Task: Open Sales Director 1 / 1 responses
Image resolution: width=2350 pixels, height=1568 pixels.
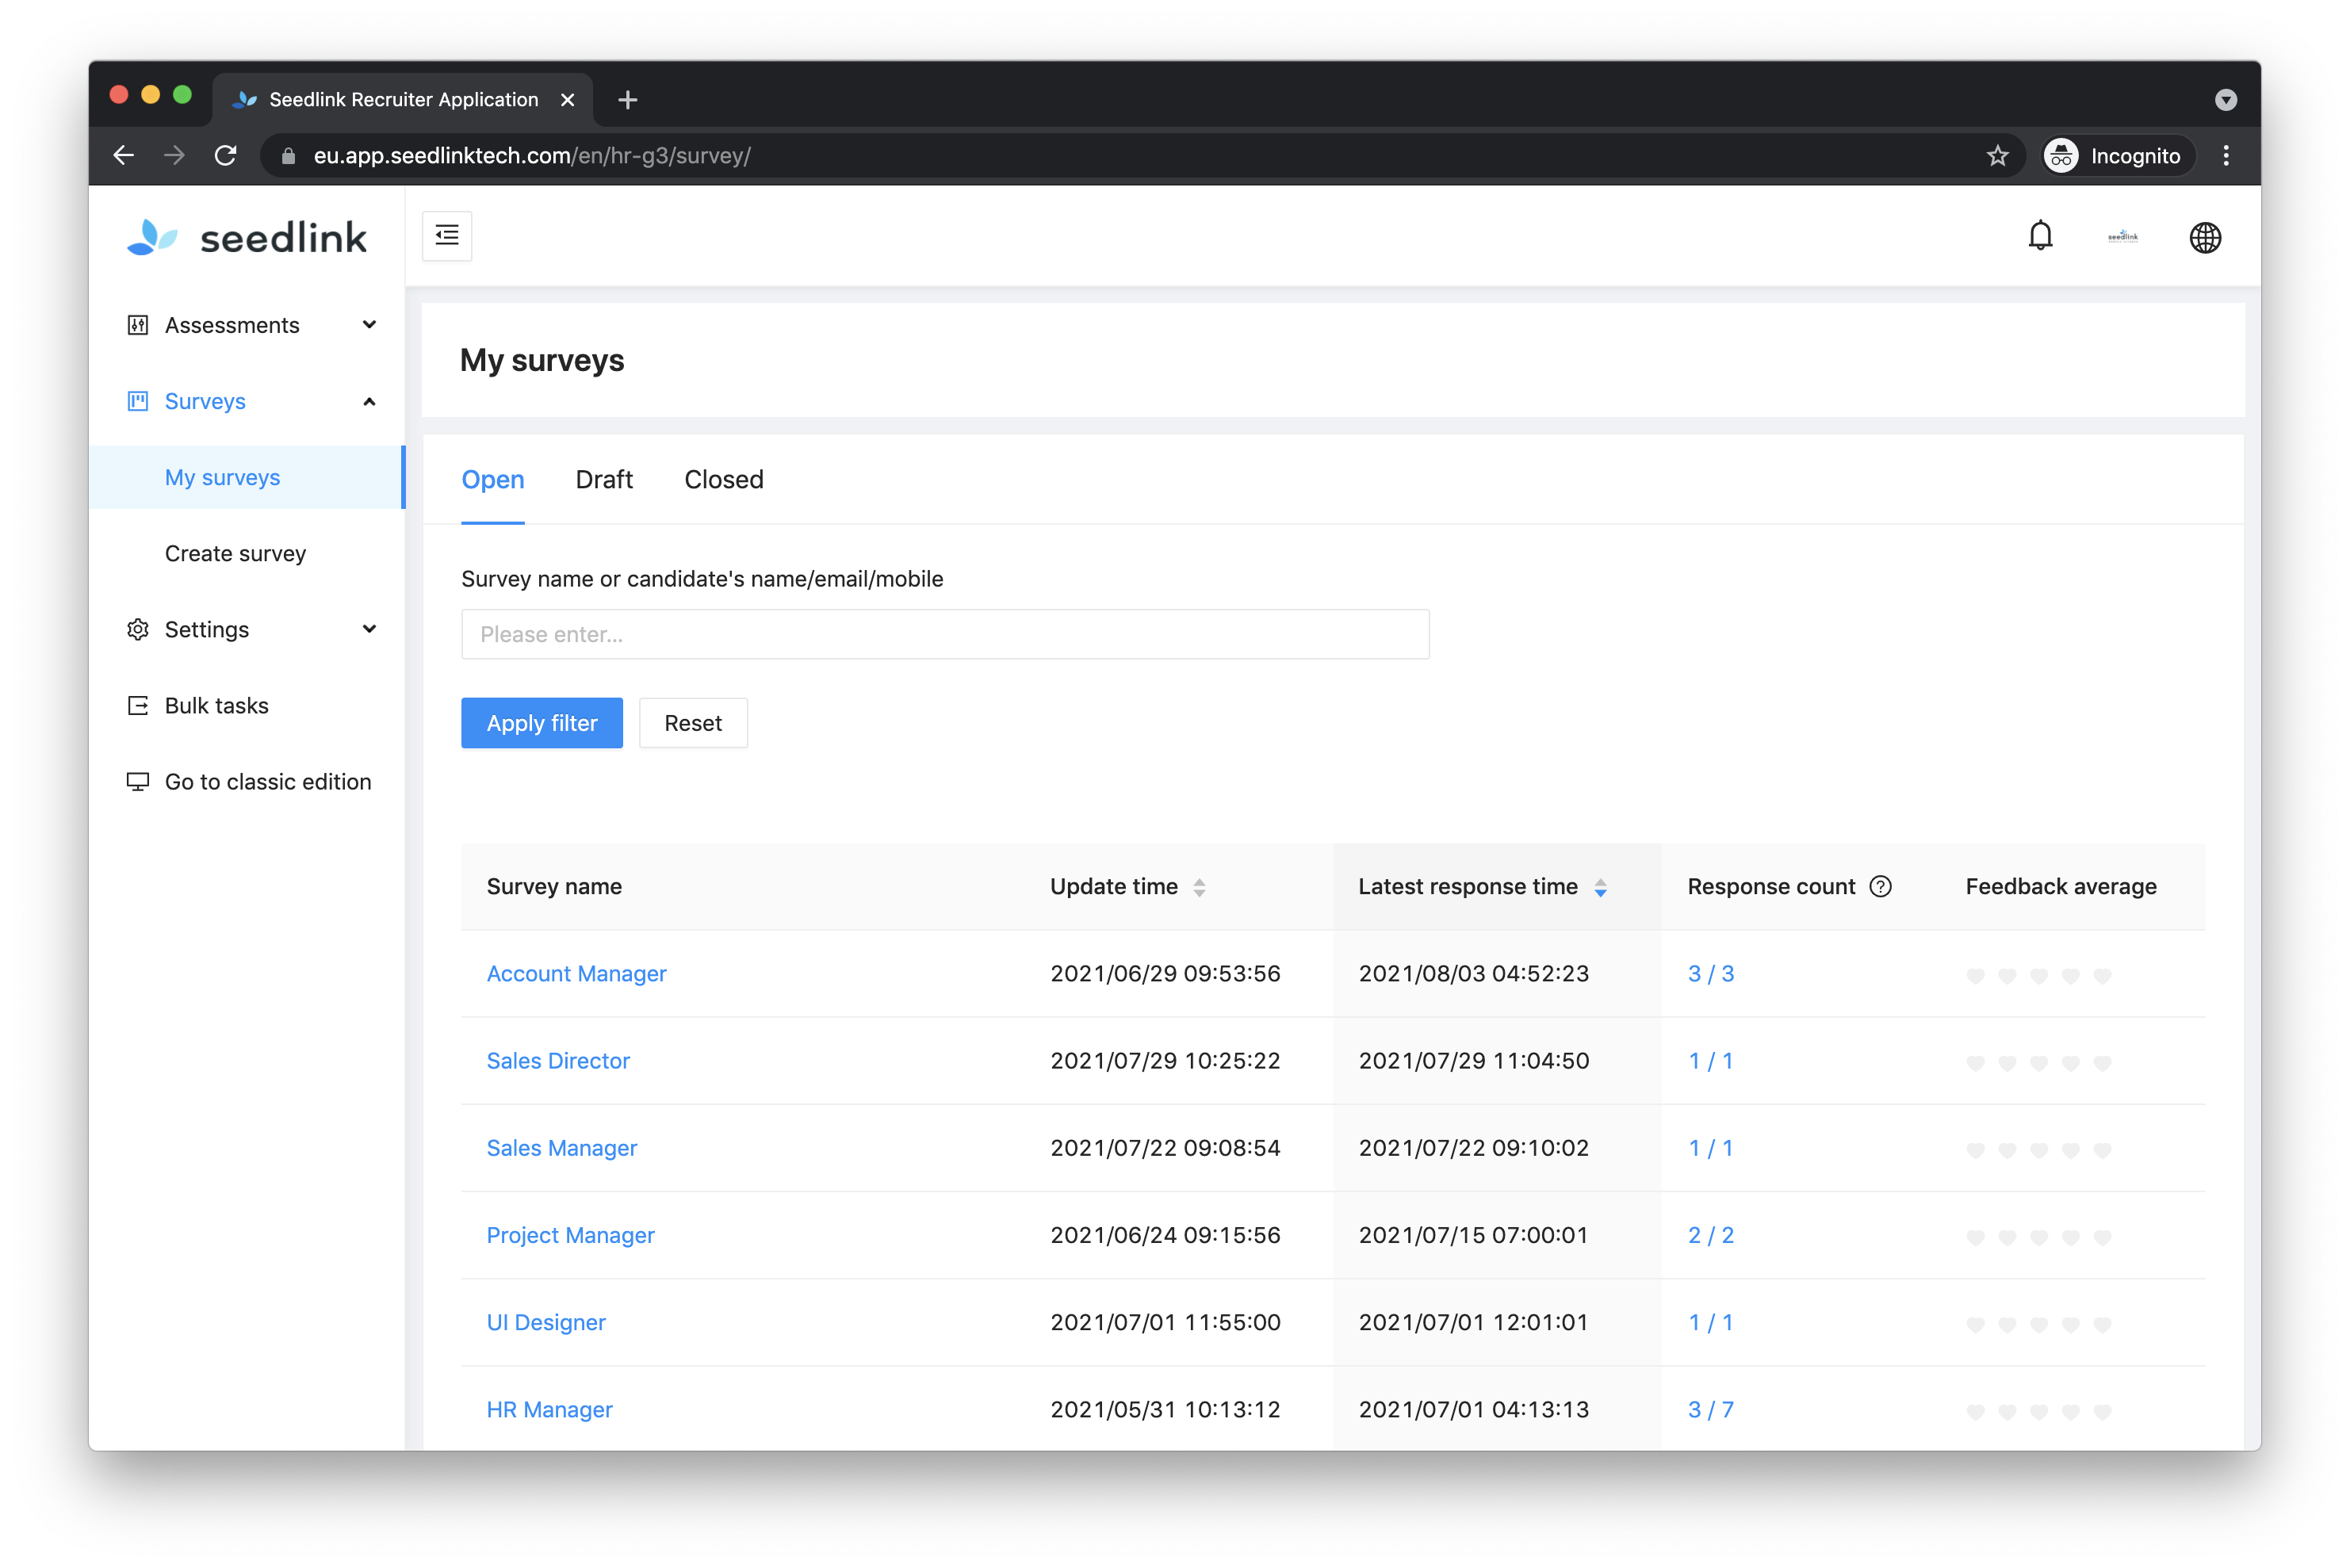Action: coord(1710,1060)
